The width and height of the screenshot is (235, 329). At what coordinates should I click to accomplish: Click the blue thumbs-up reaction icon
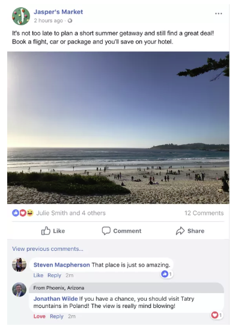16,213
